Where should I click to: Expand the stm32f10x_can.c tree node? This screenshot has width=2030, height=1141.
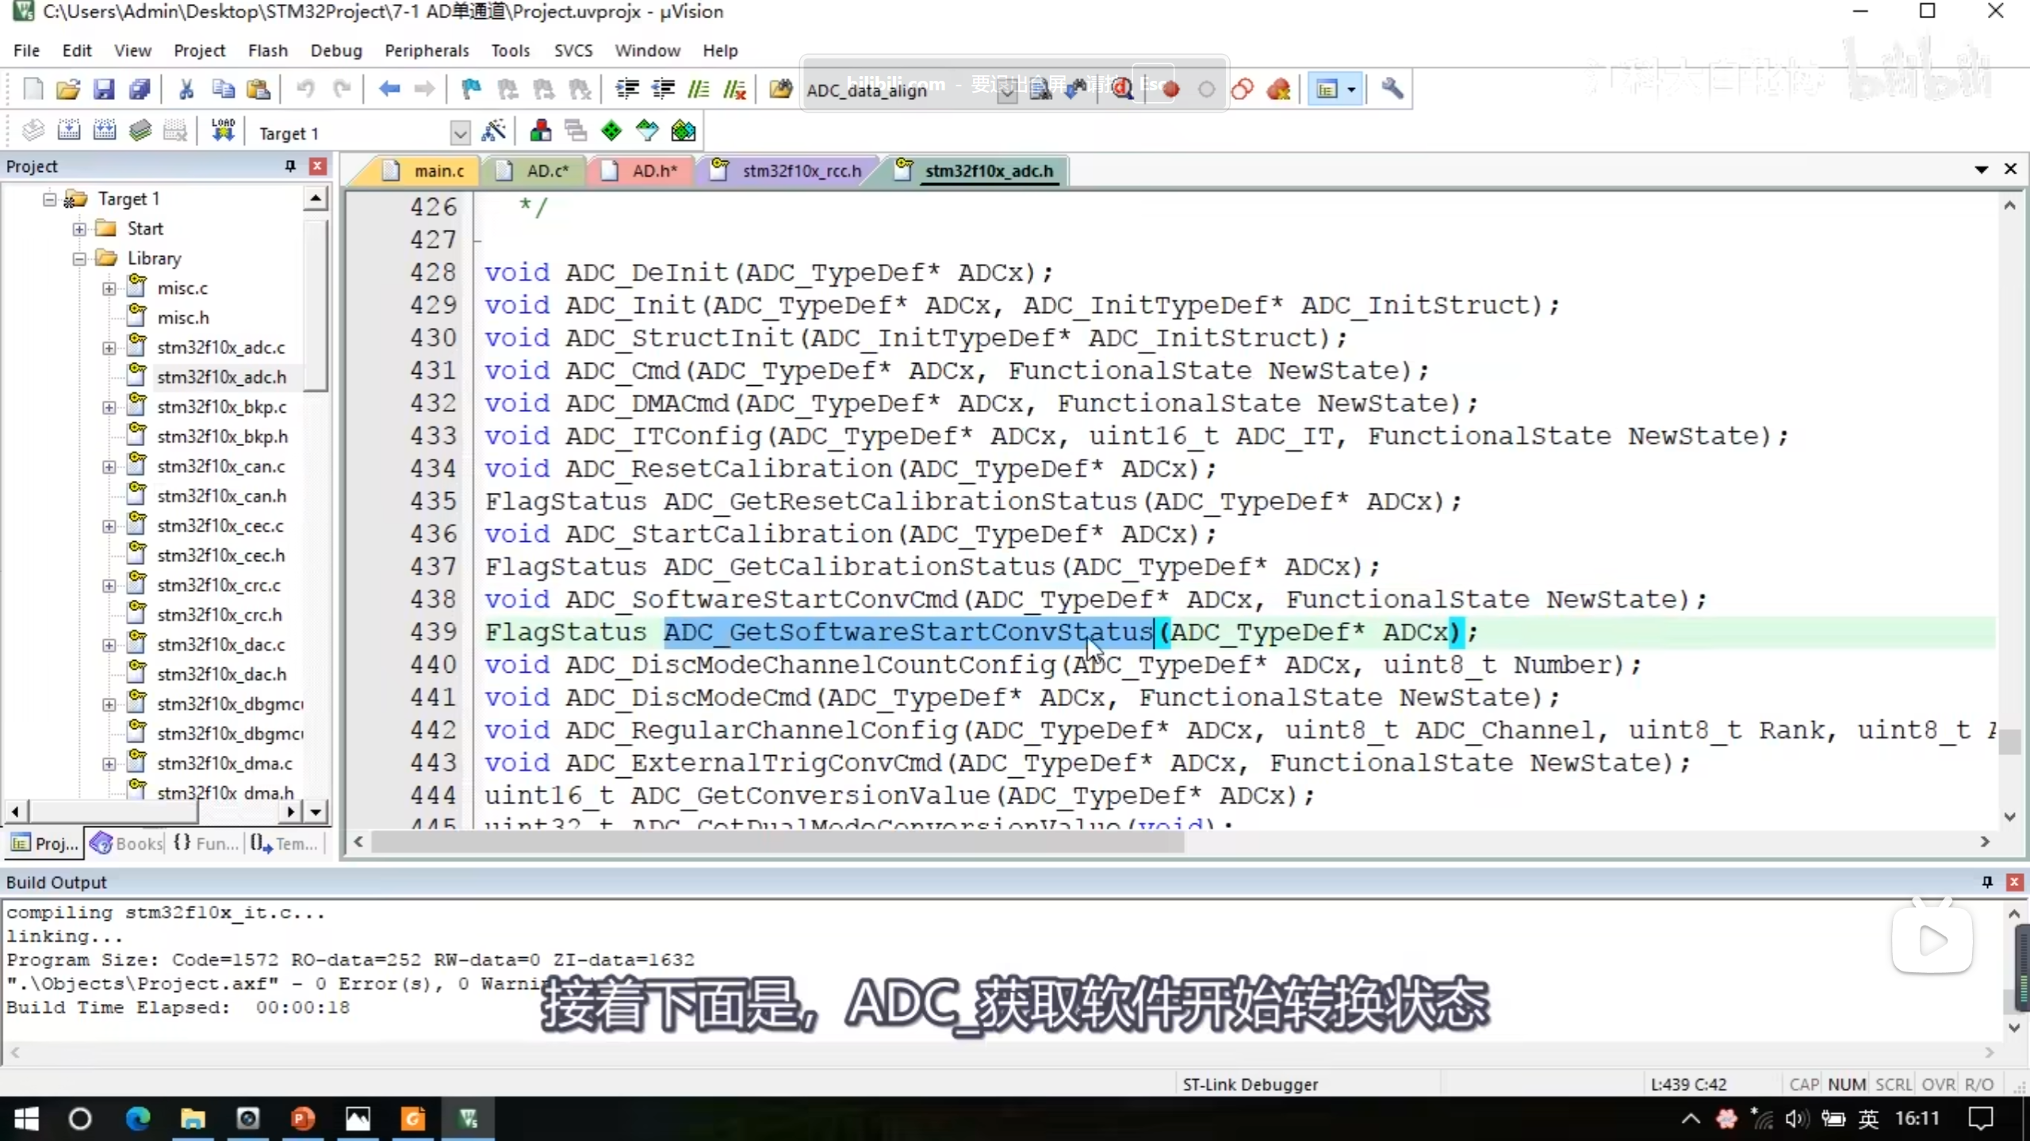pos(109,467)
